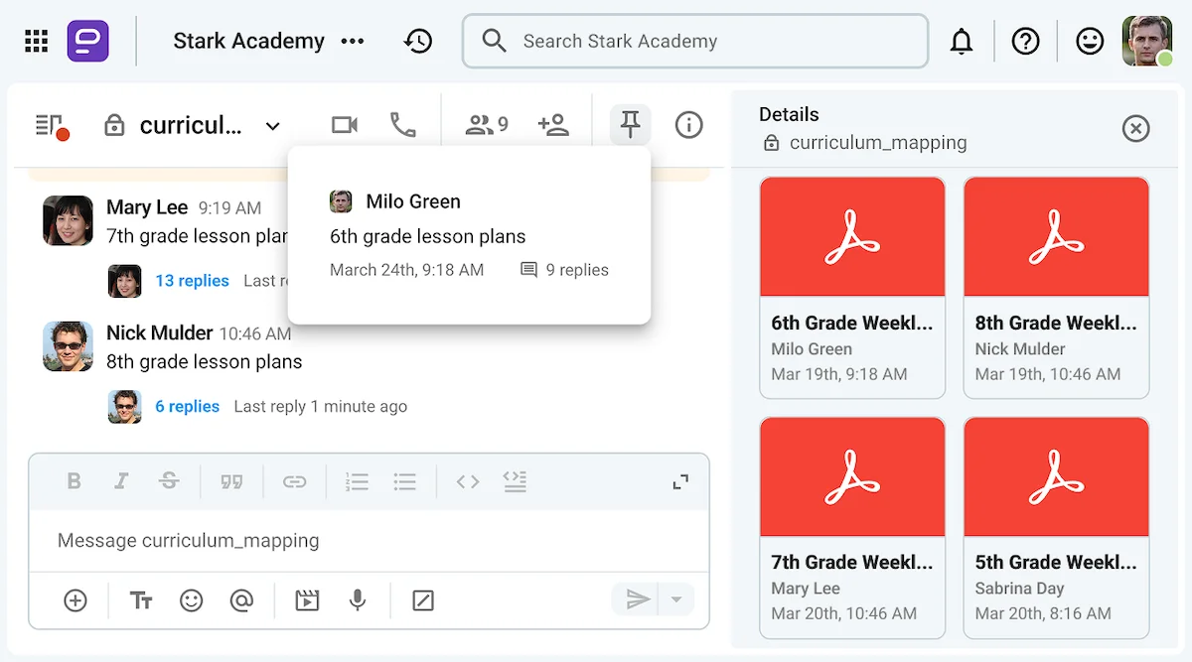Image resolution: width=1192 pixels, height=662 pixels.
Task: Toggle bold formatting in the composer
Action: (x=74, y=480)
